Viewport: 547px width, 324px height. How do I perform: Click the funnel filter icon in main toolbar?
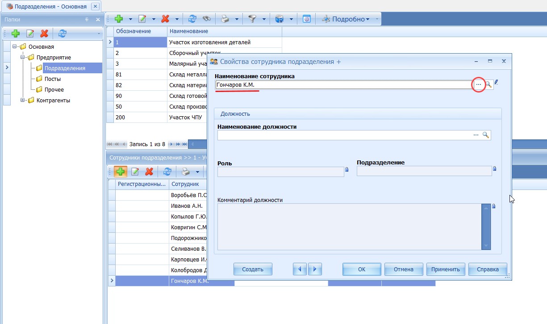coord(253,19)
